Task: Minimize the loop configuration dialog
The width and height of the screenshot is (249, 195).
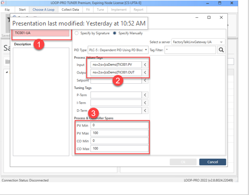Action: pyautogui.click(x=197, y=17)
